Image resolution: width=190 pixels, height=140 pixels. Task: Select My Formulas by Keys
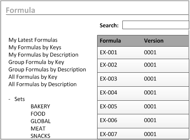point(35,47)
